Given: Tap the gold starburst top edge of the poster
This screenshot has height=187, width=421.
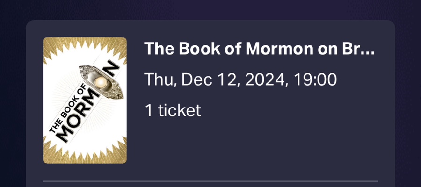Looking at the screenshot, I should tap(85, 46).
